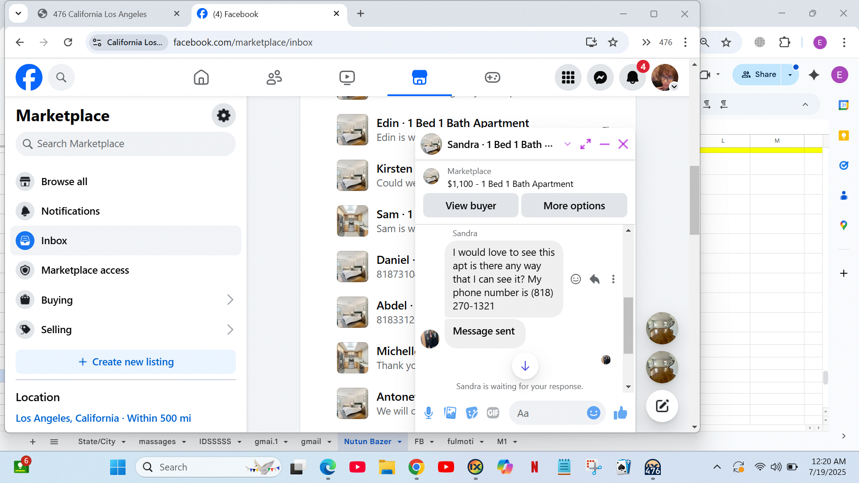This screenshot has height=483, width=859.
Task: Open the Nutun Bazer sheet tab dropdown
Action: point(400,442)
